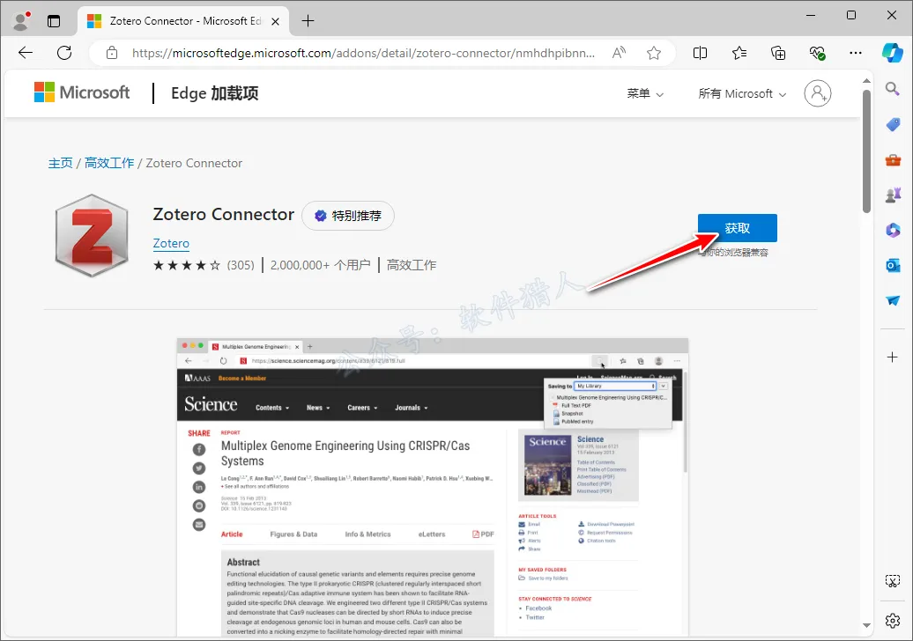
Task: Reload the current page
Action: pyautogui.click(x=64, y=53)
